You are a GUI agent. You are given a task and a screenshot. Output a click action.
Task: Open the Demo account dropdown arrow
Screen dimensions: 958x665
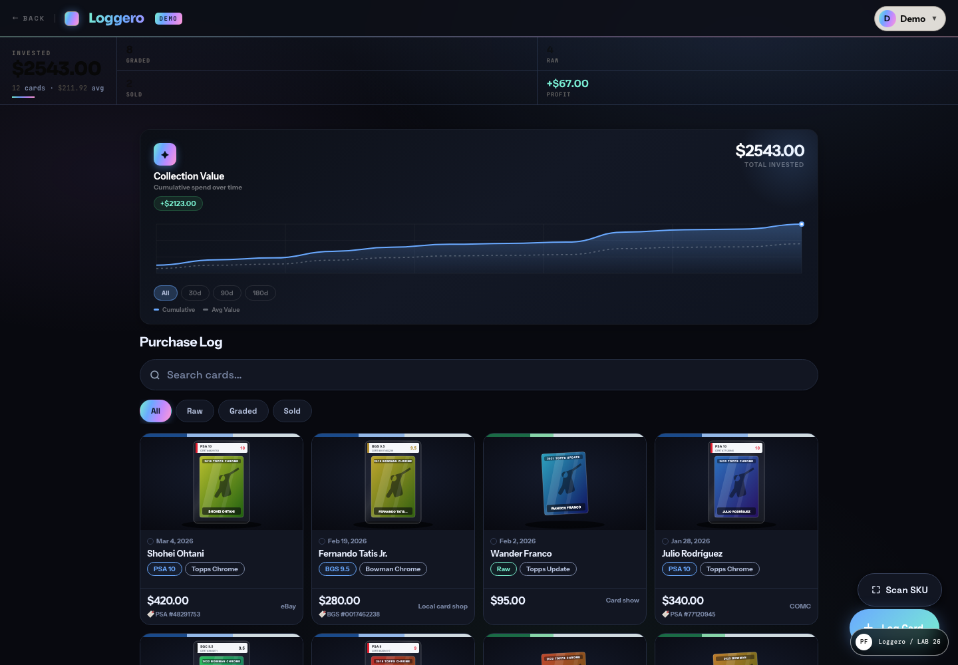pyautogui.click(x=934, y=19)
